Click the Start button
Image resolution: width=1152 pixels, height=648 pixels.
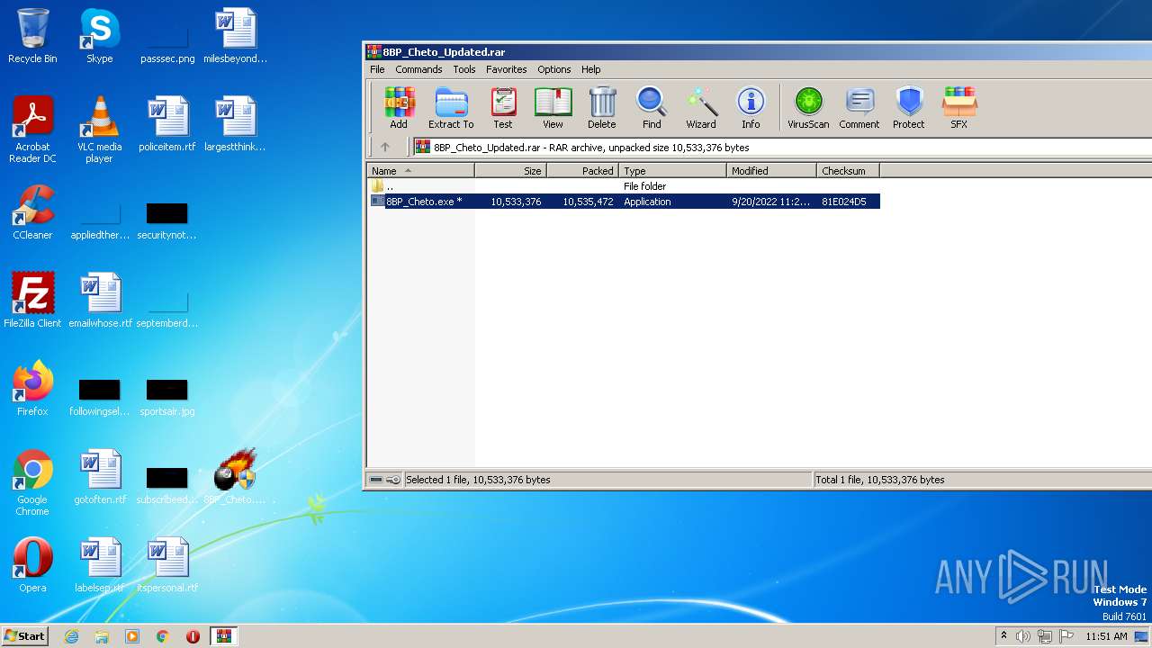pyautogui.click(x=25, y=635)
